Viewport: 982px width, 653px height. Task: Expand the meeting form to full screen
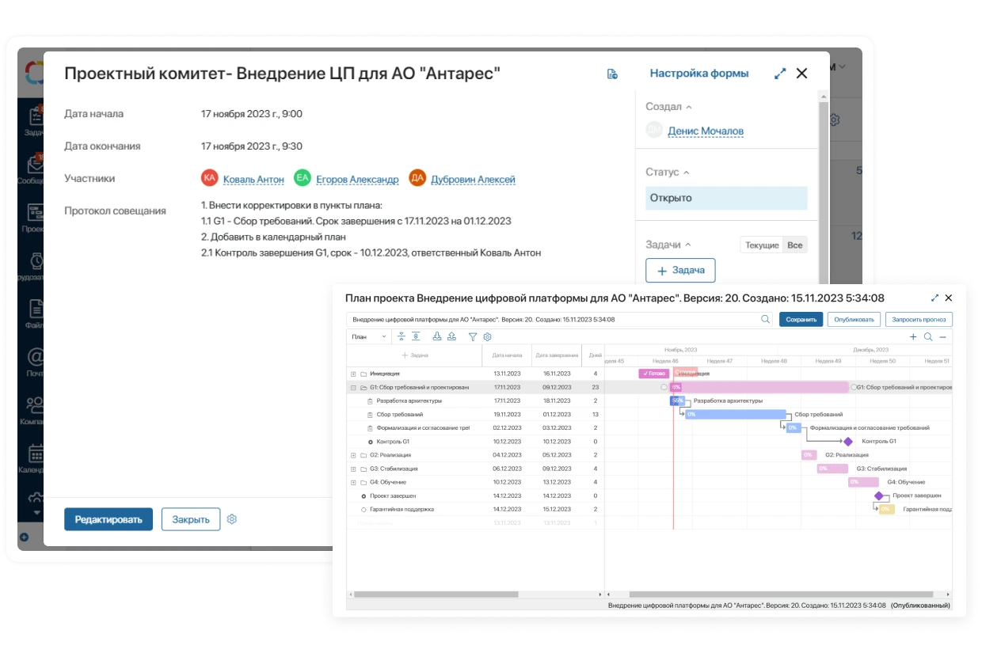click(780, 74)
